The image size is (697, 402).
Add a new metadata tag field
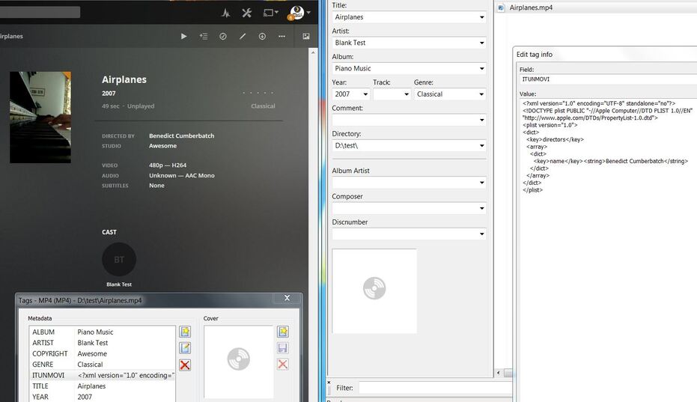[185, 332]
